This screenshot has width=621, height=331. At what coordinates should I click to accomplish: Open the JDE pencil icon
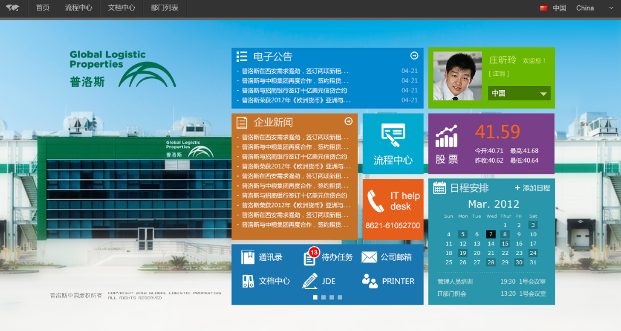[x=310, y=281]
